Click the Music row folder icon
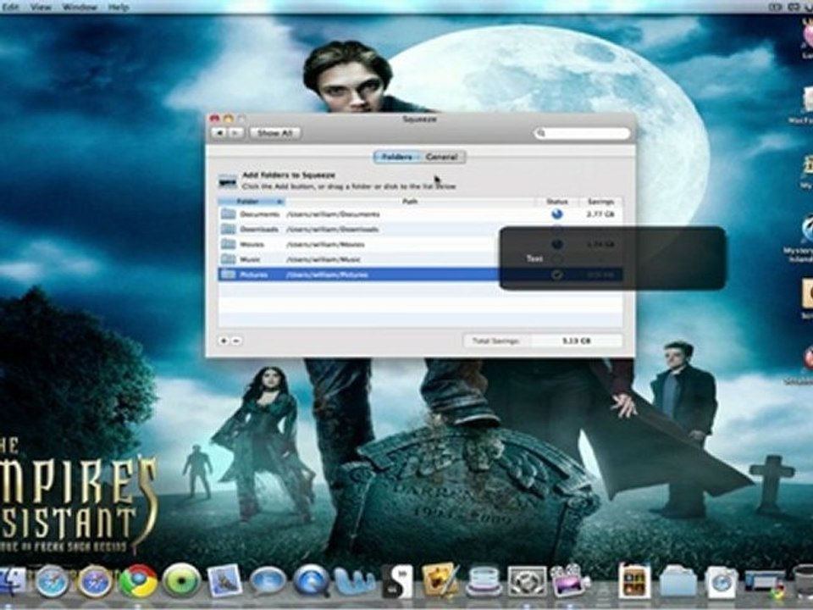813x610 pixels. point(228,259)
